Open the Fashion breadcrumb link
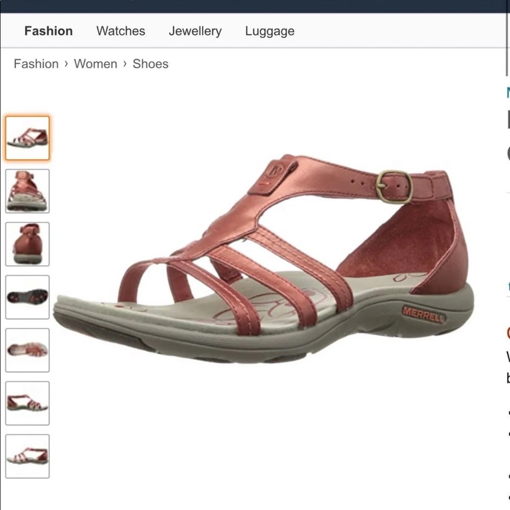The image size is (510, 510). coord(36,64)
